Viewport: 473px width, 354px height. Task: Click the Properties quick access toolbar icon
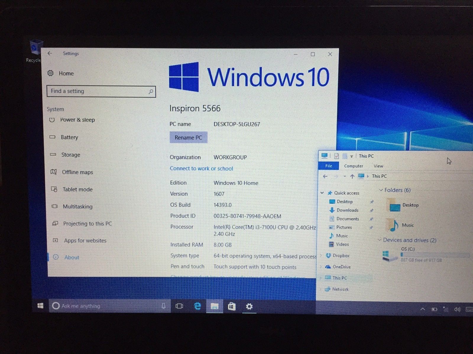point(336,156)
